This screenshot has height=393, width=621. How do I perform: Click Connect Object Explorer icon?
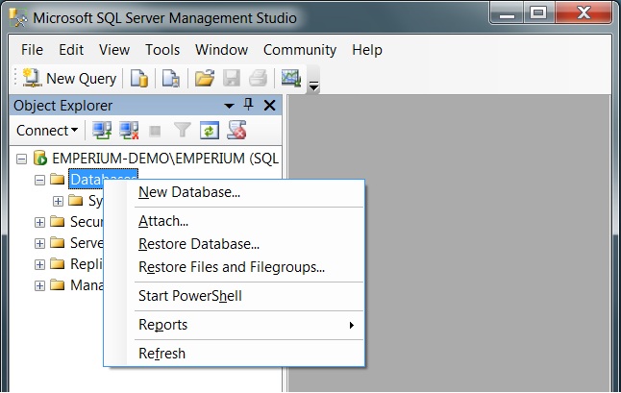(x=102, y=130)
